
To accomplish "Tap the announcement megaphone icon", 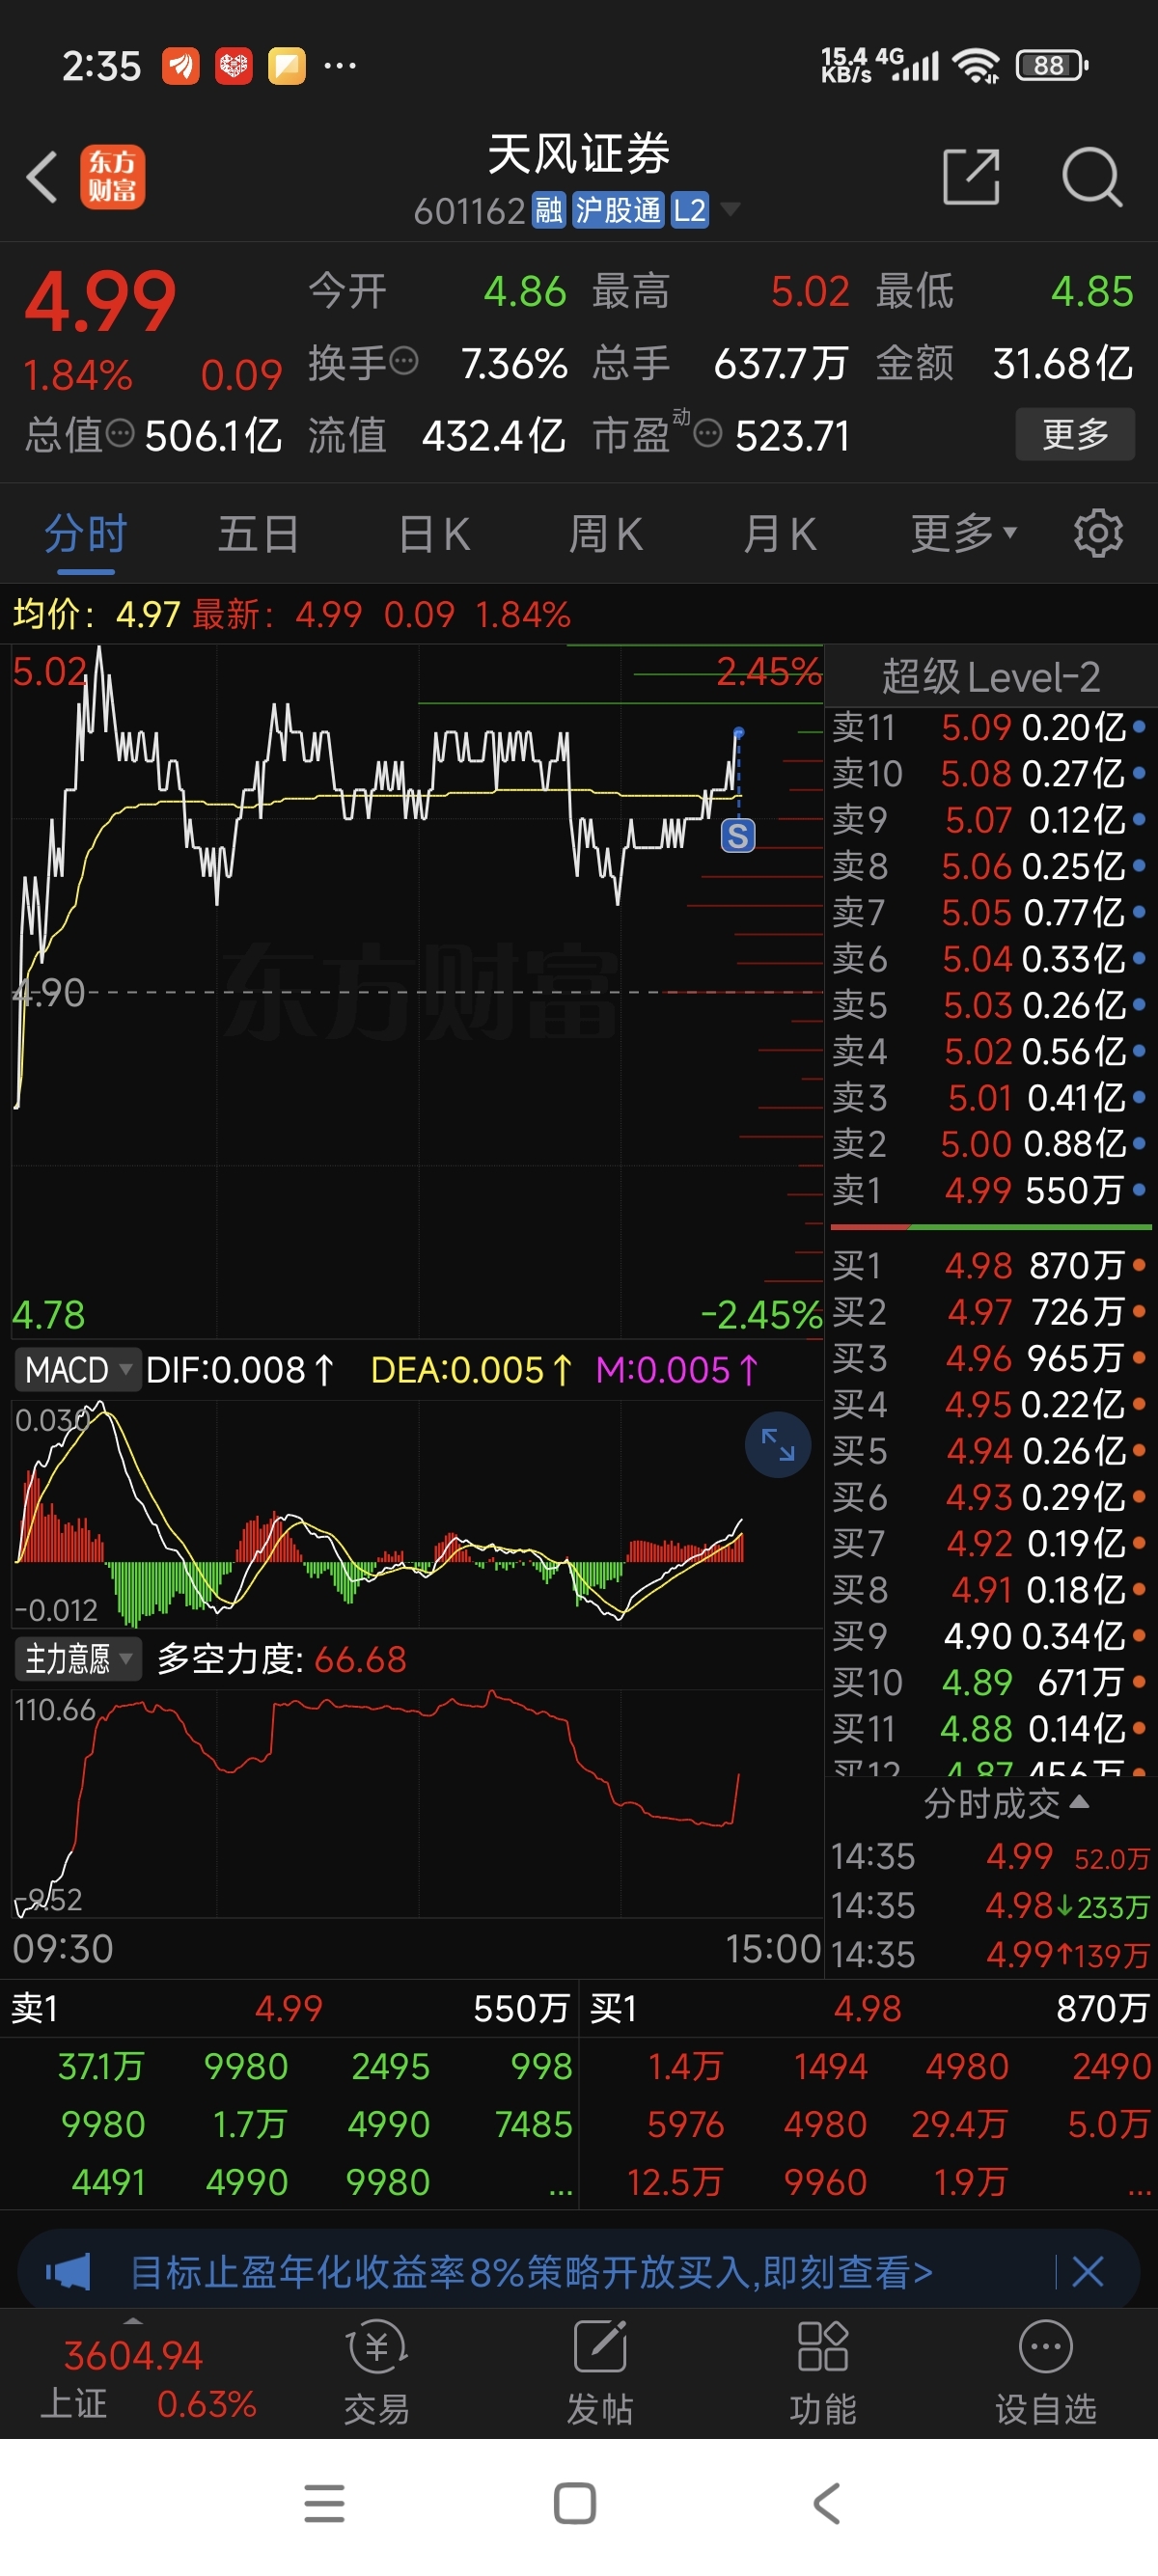I will [x=68, y=2272].
